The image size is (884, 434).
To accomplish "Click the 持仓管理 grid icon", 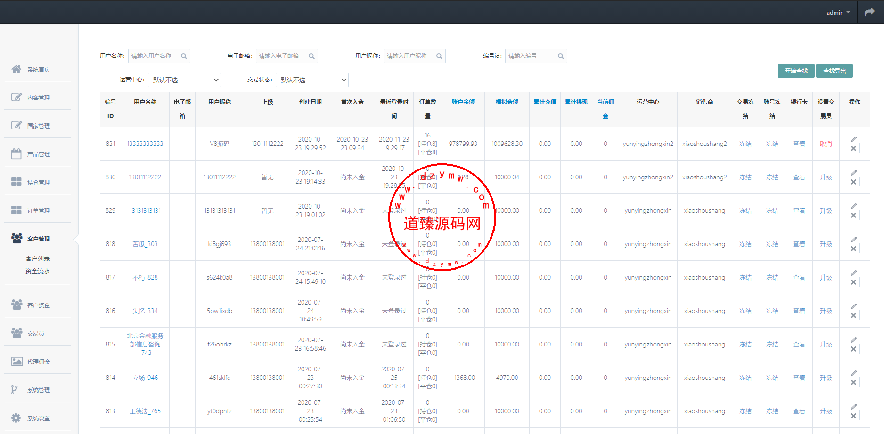I will [16, 182].
